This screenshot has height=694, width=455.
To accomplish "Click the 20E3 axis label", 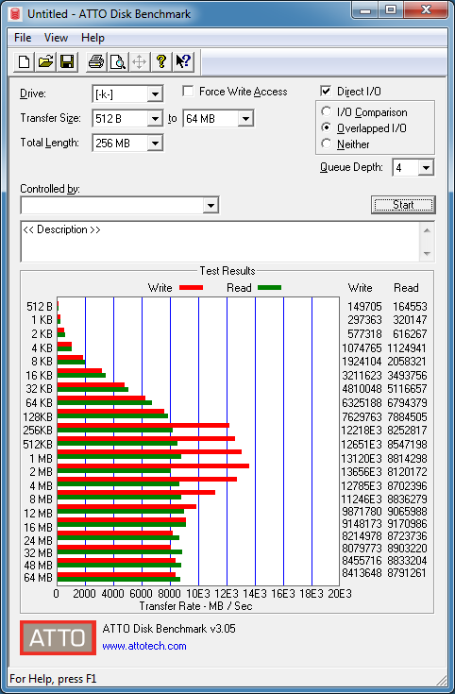I will click(x=341, y=593).
